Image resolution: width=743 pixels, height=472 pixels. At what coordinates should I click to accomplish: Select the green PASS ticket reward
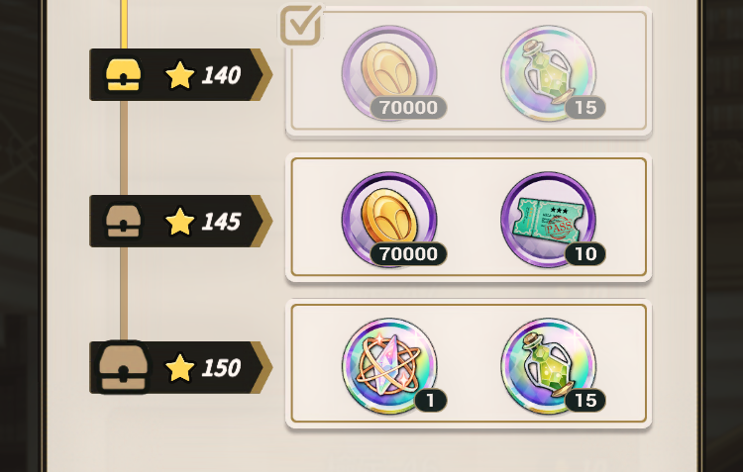(x=549, y=220)
